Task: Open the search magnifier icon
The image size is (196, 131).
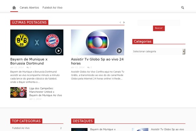Action: pos(183,8)
